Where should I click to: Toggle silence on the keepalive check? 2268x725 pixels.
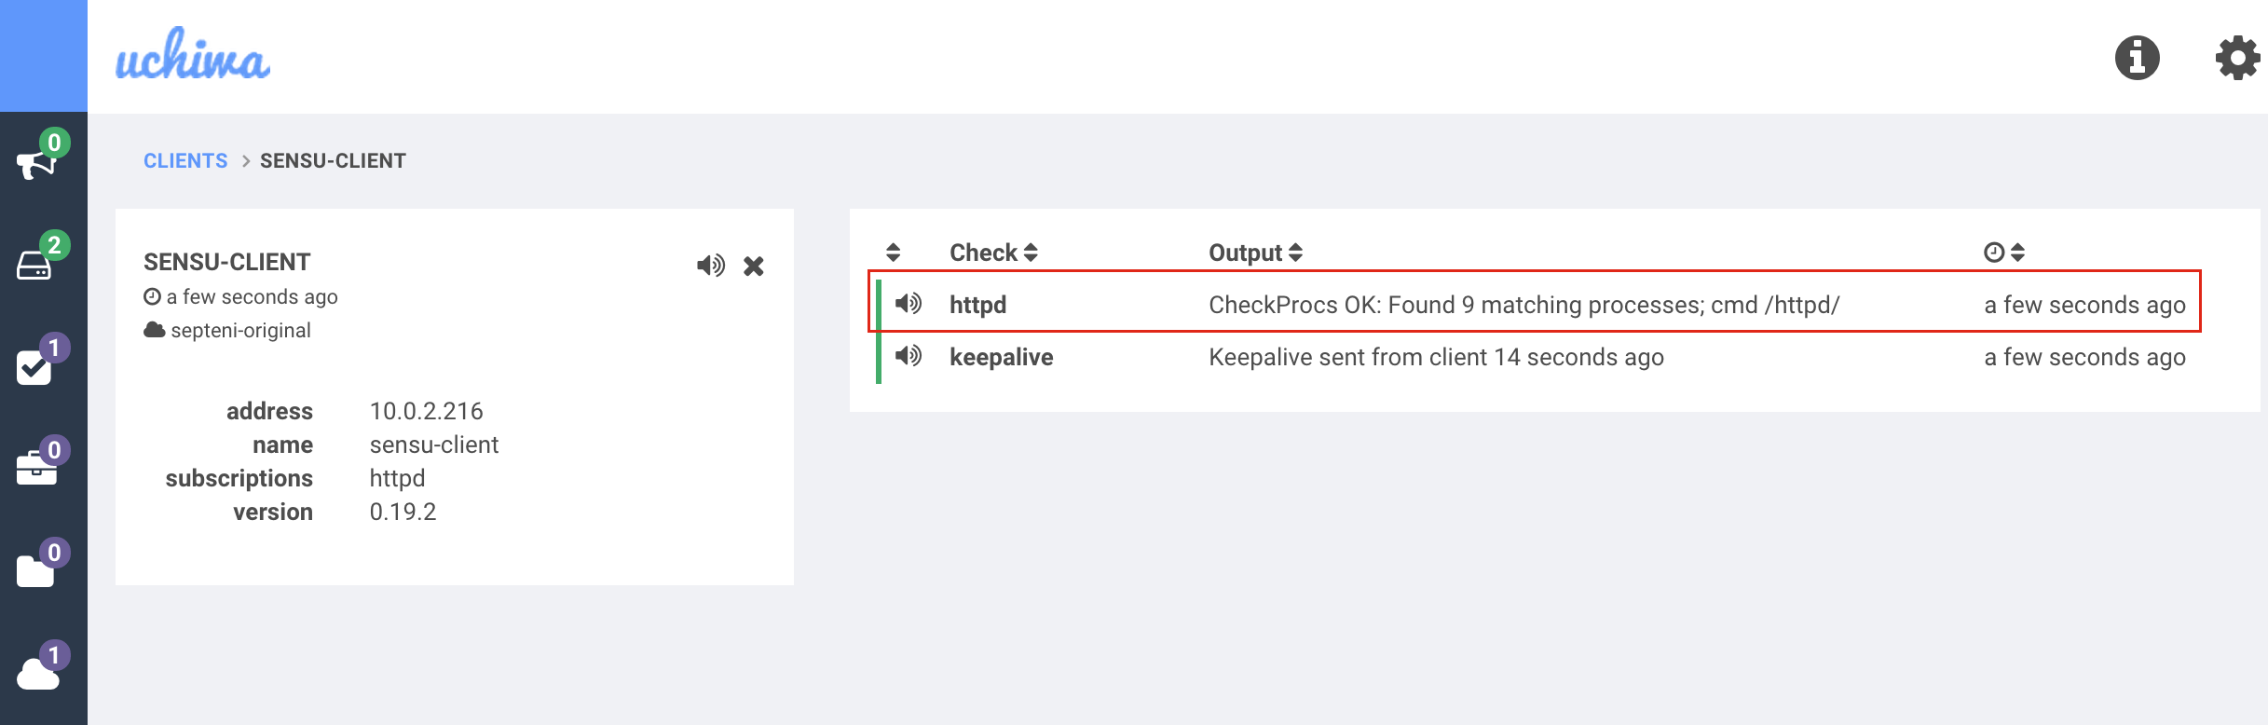[x=908, y=356]
